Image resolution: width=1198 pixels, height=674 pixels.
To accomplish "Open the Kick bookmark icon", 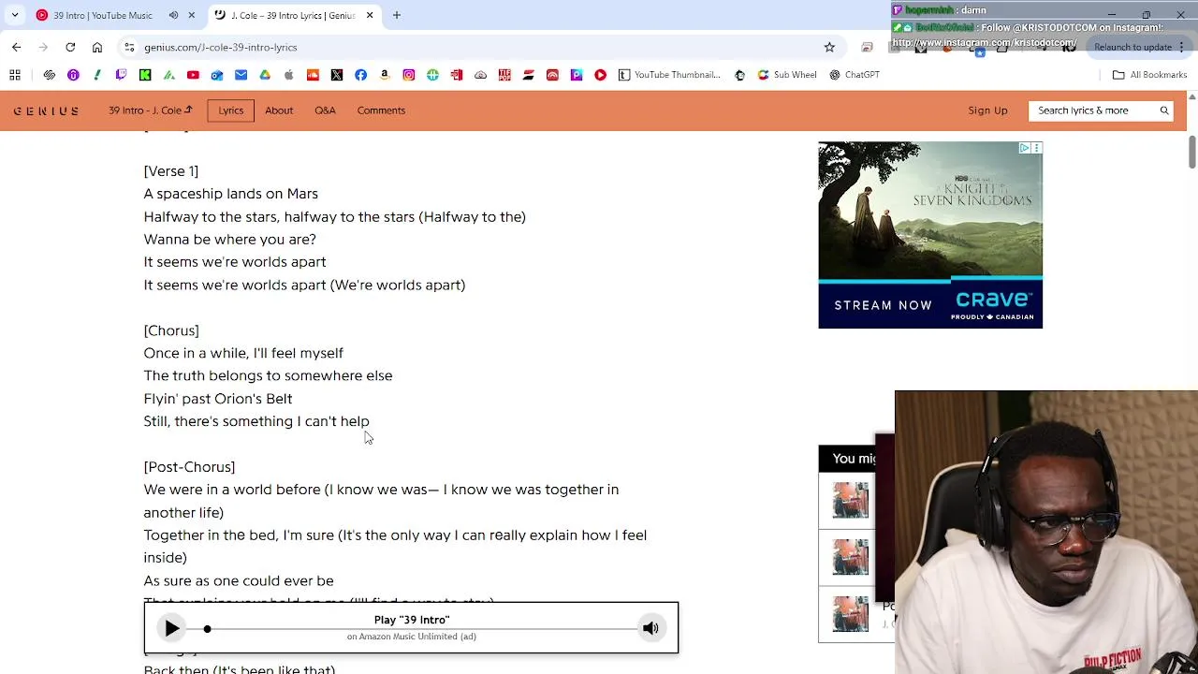I will [x=145, y=75].
